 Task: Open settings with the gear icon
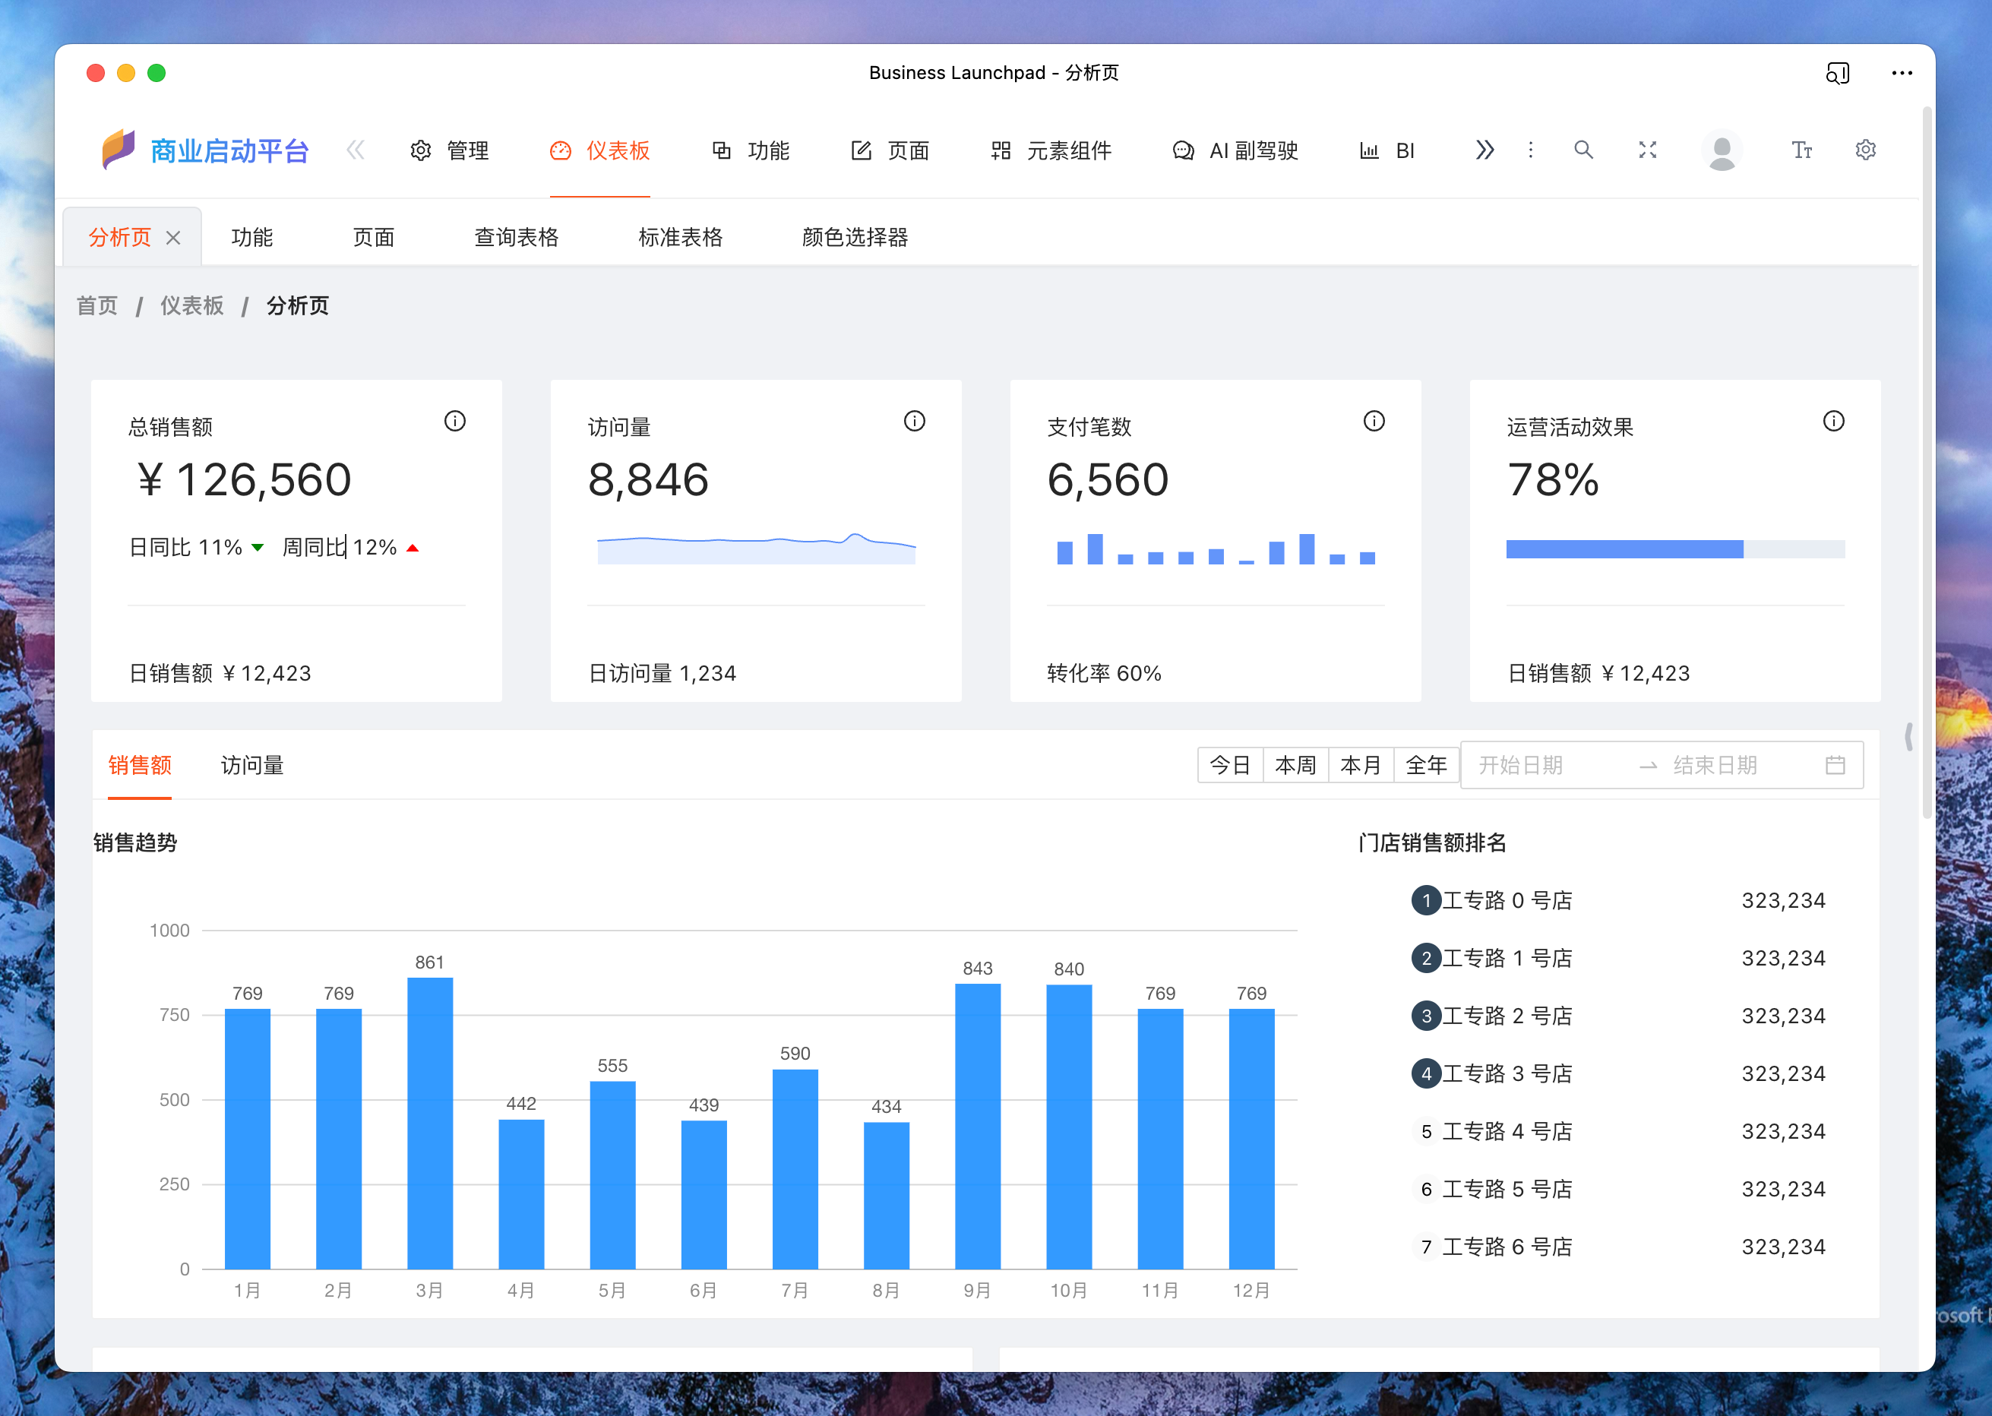click(x=1864, y=150)
